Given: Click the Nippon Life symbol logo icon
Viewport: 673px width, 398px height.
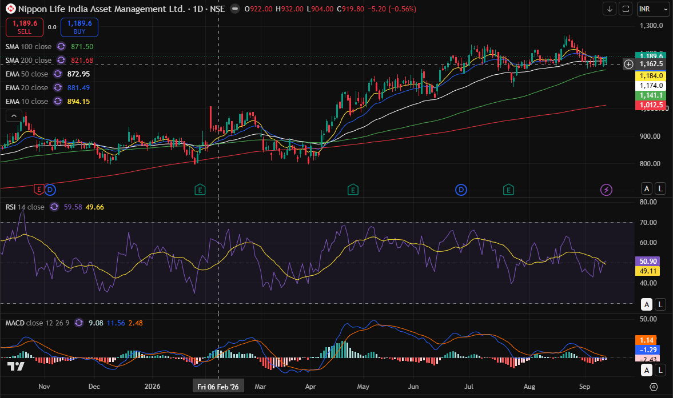Looking at the screenshot, I should point(11,9).
